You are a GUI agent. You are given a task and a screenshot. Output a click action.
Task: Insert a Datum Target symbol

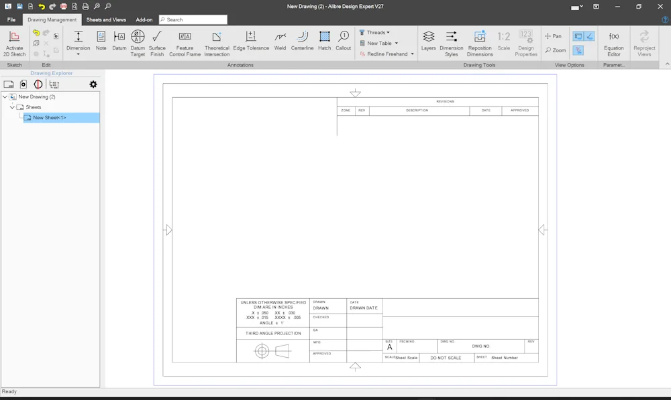coord(138,44)
